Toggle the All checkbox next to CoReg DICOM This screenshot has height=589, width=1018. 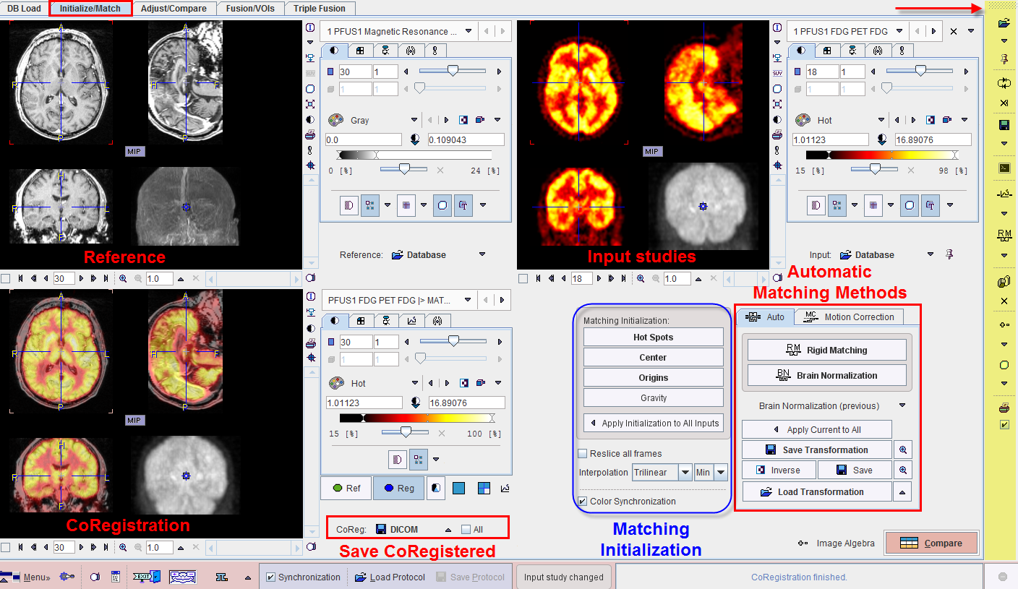coord(466,530)
